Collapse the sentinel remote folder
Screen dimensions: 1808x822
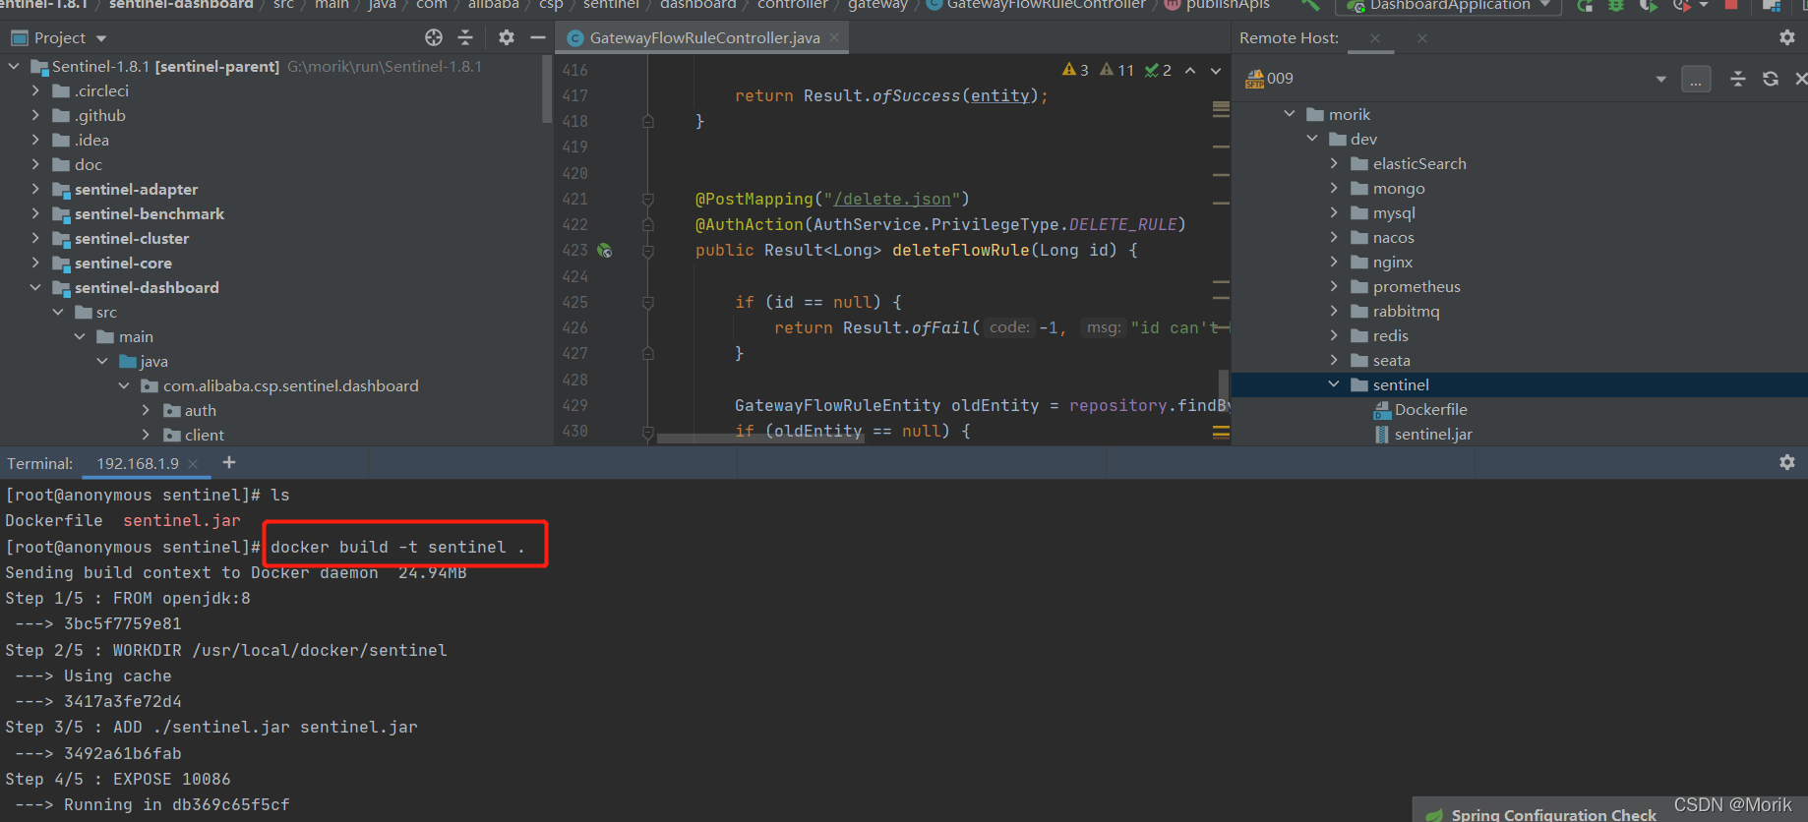click(1334, 384)
